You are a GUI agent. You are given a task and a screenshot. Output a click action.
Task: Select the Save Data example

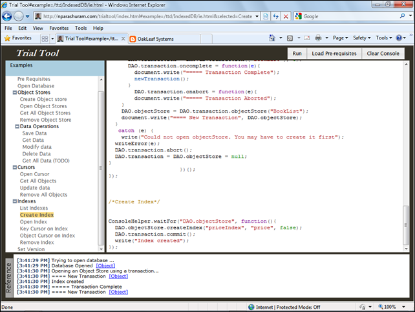34,133
